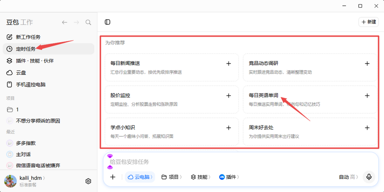This screenshot has height=192, width=384.
Task: Add the 每日英语单词 task with plus
Action: 367,96
